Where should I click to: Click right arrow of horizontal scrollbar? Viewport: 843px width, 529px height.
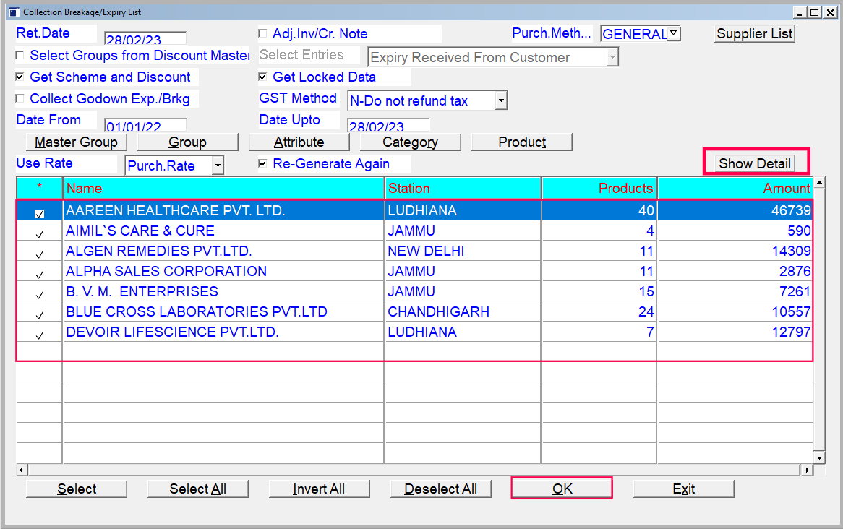click(806, 470)
